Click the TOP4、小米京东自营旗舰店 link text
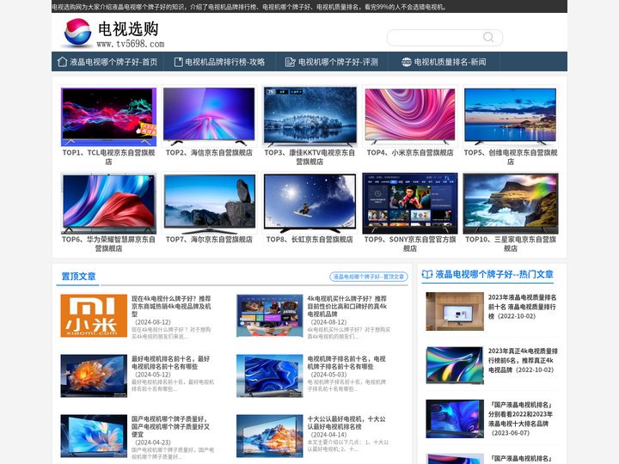 pos(410,153)
